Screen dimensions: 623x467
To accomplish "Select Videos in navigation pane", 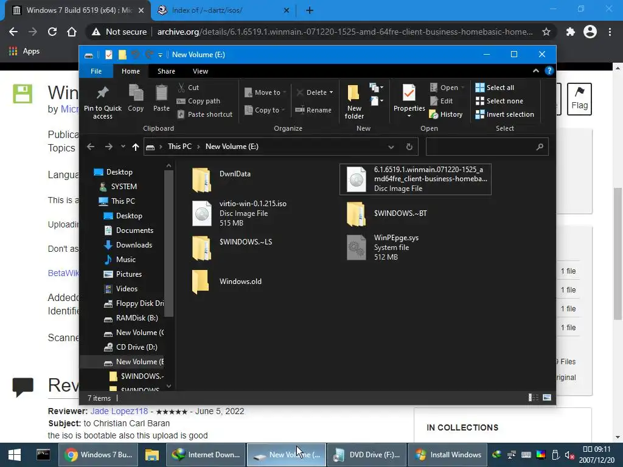I will pos(127,289).
